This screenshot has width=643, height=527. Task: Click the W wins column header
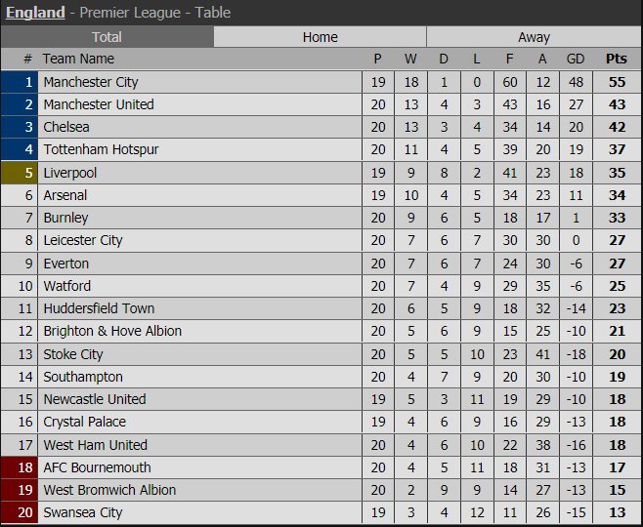pyautogui.click(x=410, y=60)
